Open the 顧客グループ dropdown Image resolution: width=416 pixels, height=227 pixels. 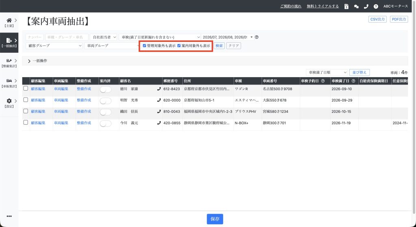(54, 45)
